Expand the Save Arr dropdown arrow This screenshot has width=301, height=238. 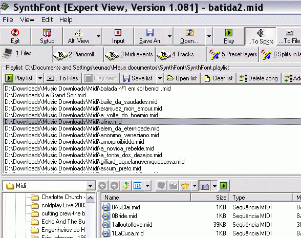tap(169, 36)
